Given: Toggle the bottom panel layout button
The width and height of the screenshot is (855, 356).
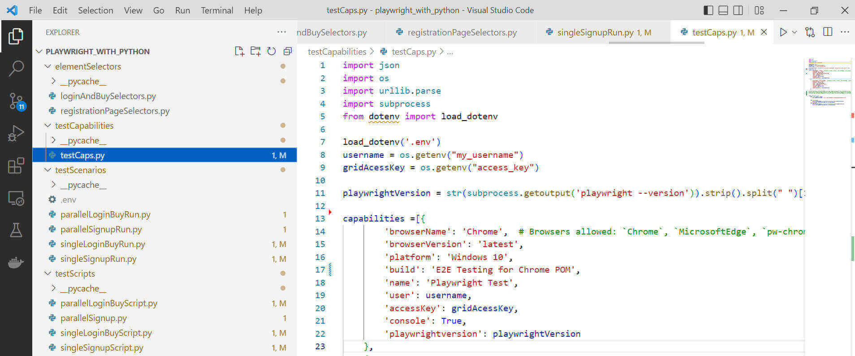Looking at the screenshot, I should point(723,10).
